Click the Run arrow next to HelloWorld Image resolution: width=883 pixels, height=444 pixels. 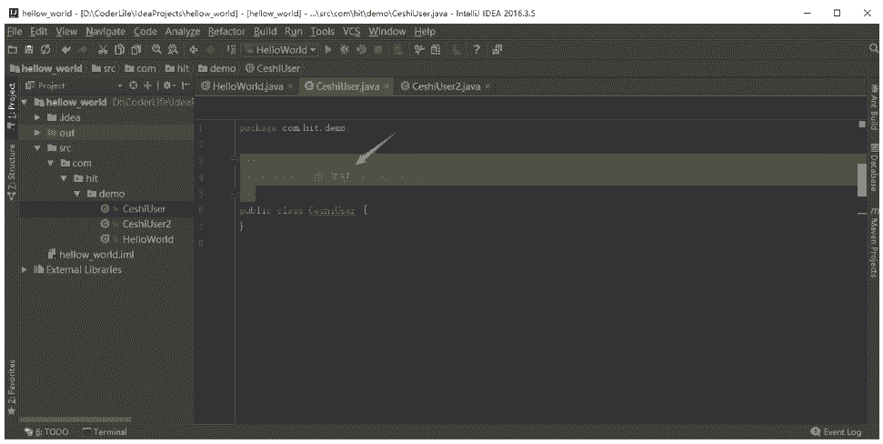[329, 50]
